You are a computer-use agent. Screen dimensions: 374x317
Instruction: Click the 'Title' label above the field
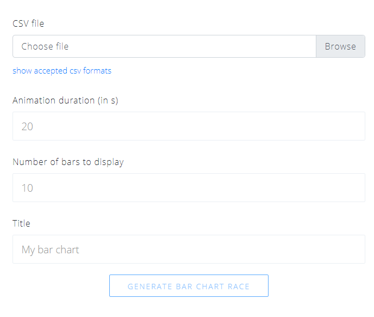(21, 223)
